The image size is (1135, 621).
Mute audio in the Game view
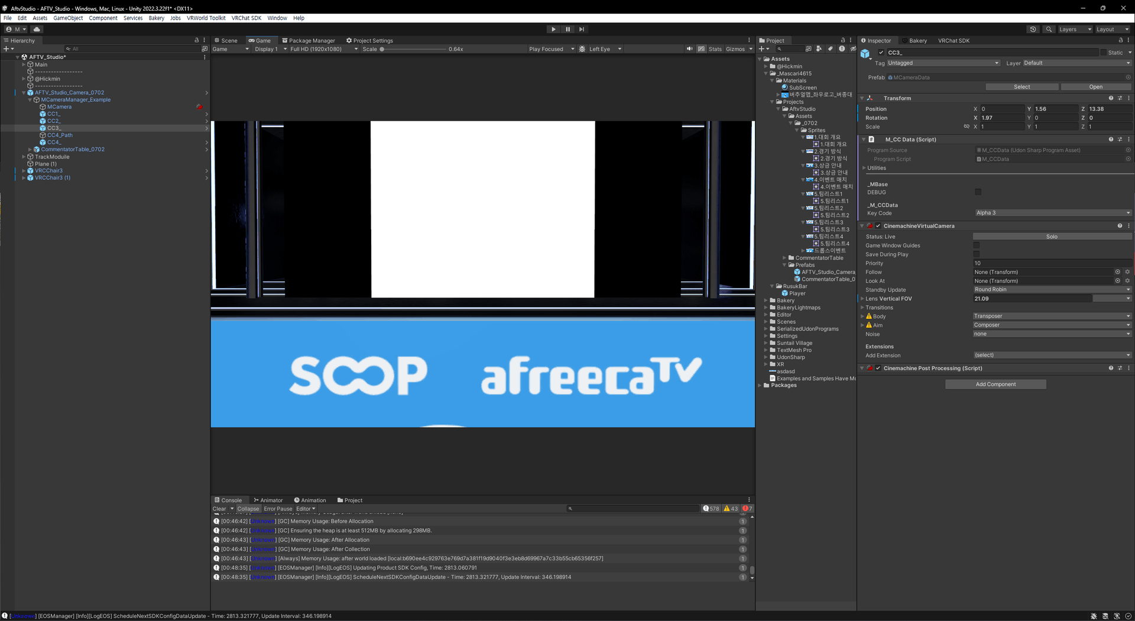pos(689,49)
